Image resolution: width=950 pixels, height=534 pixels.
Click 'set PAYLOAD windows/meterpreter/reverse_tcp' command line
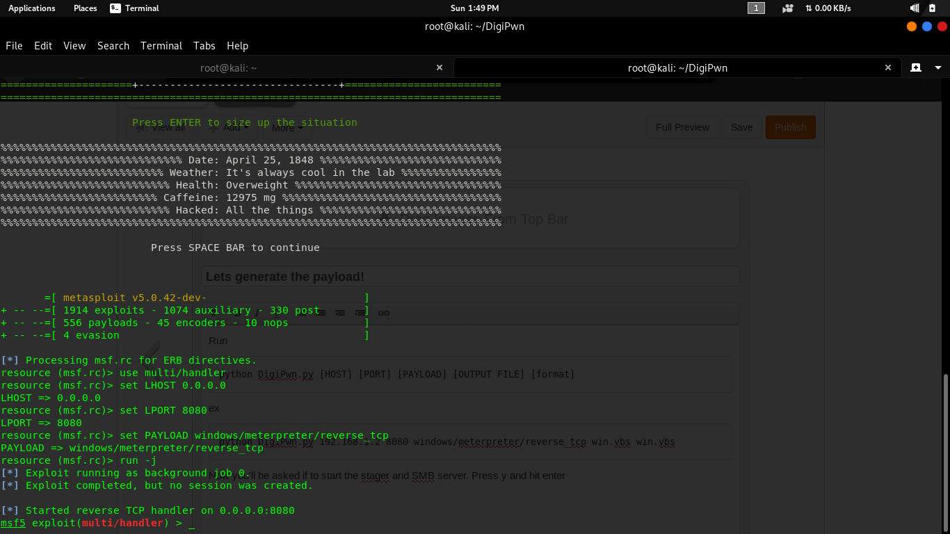195,435
